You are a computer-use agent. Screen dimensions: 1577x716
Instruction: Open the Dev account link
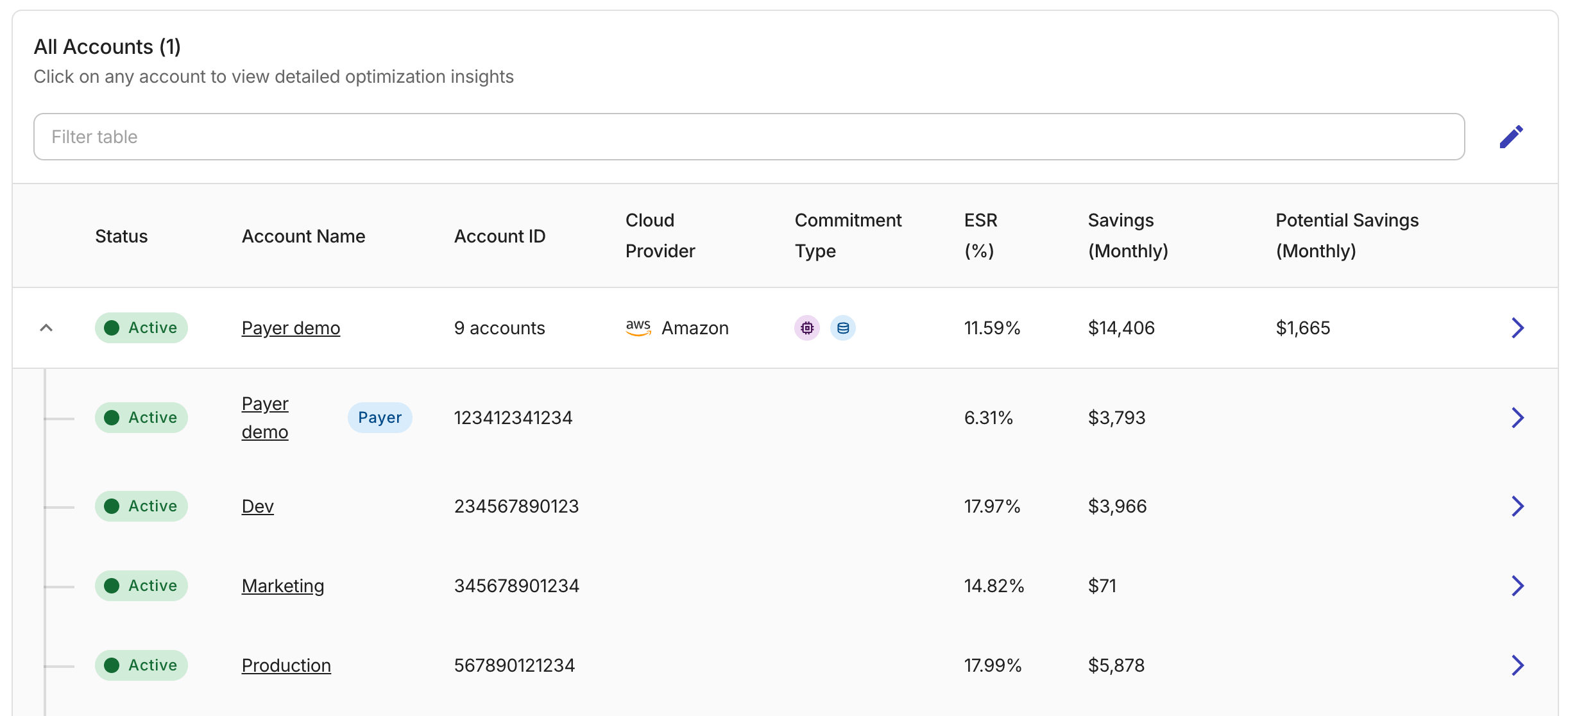(x=257, y=506)
